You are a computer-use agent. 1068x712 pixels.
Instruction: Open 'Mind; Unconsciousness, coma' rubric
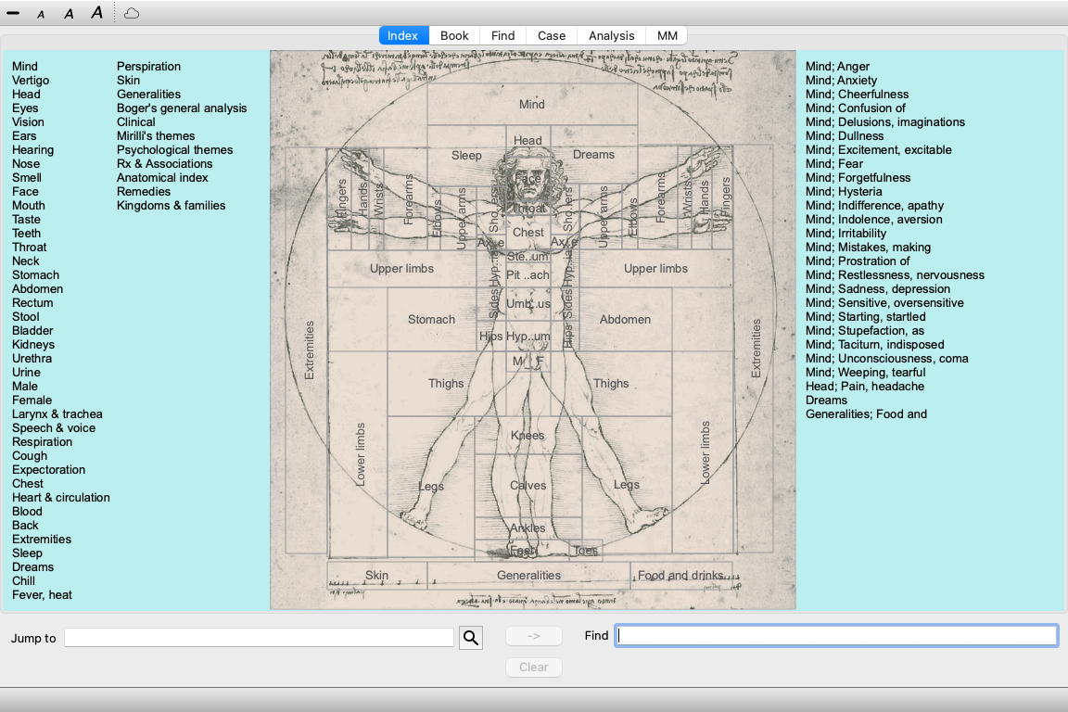point(886,359)
